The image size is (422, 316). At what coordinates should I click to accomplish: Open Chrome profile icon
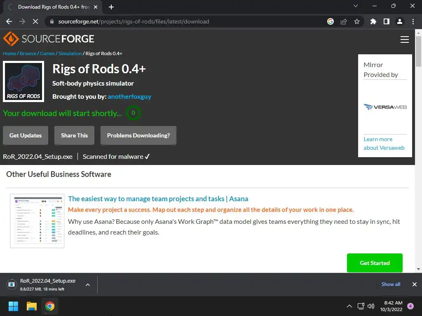click(x=400, y=21)
